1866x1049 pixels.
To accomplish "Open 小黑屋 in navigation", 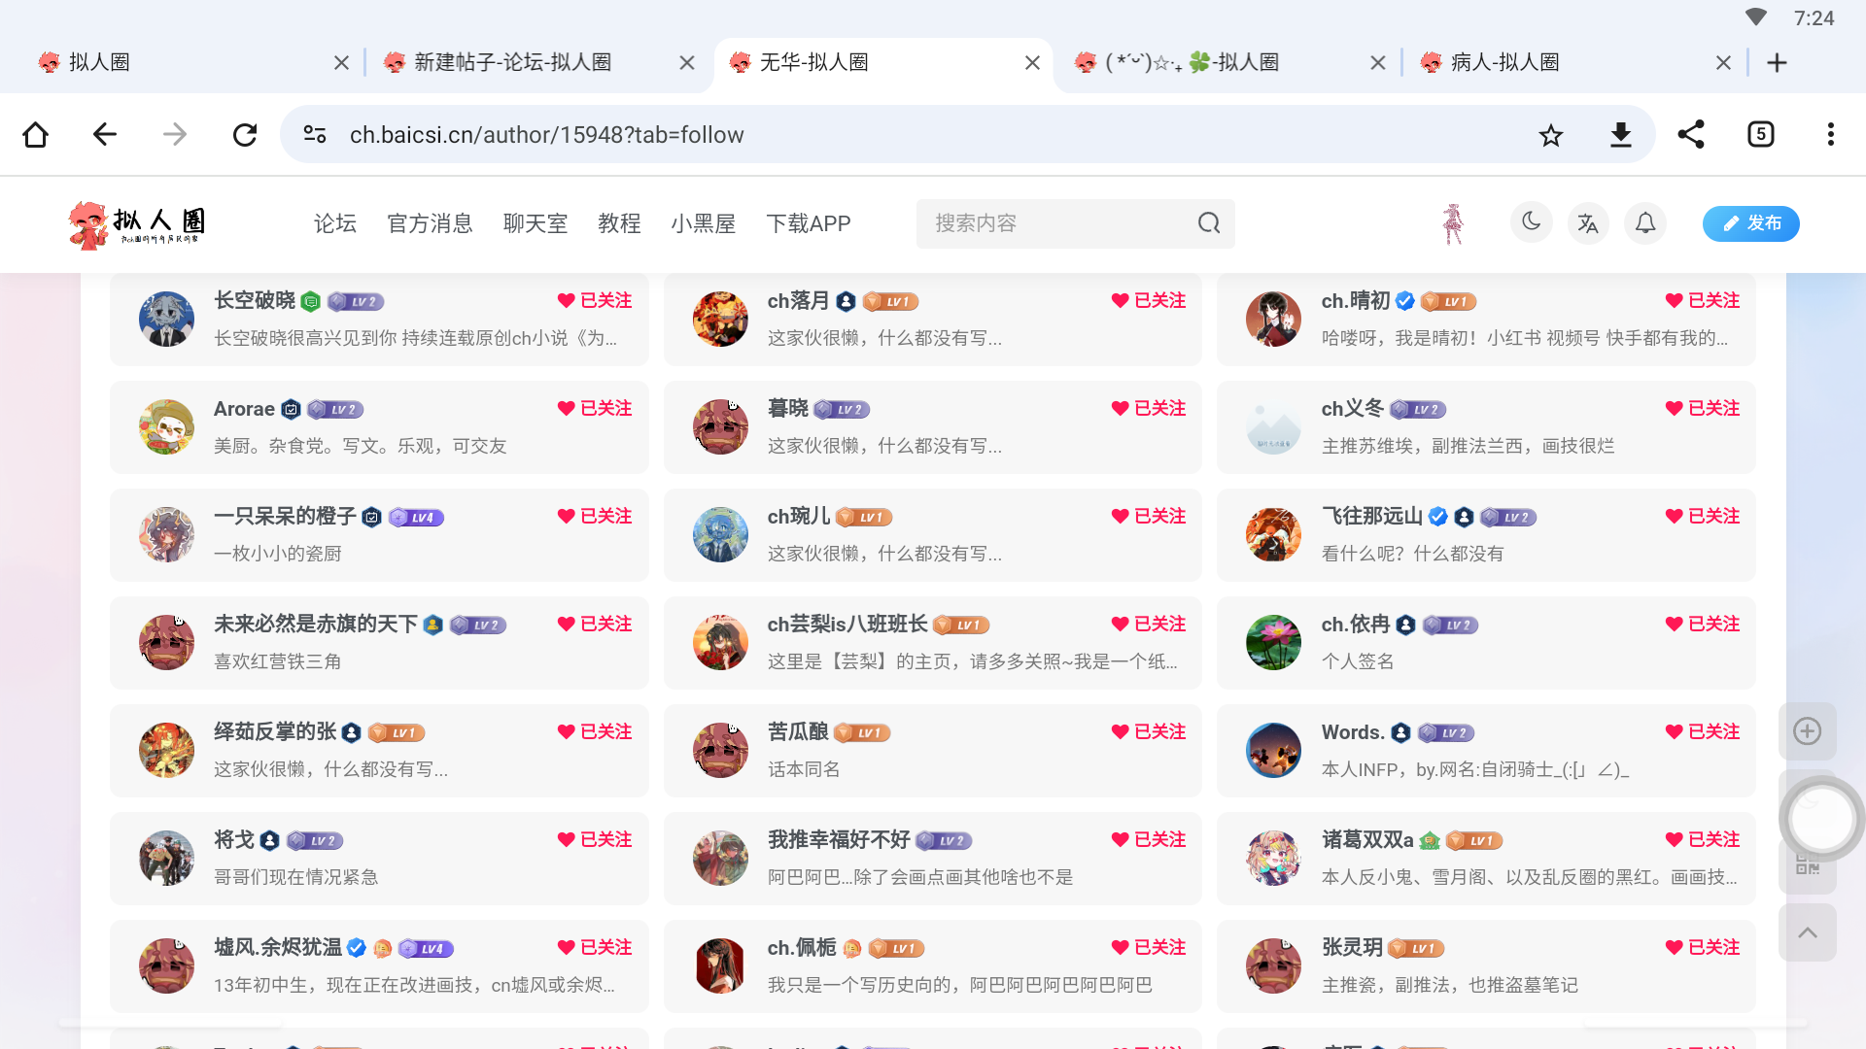I will coord(703,223).
